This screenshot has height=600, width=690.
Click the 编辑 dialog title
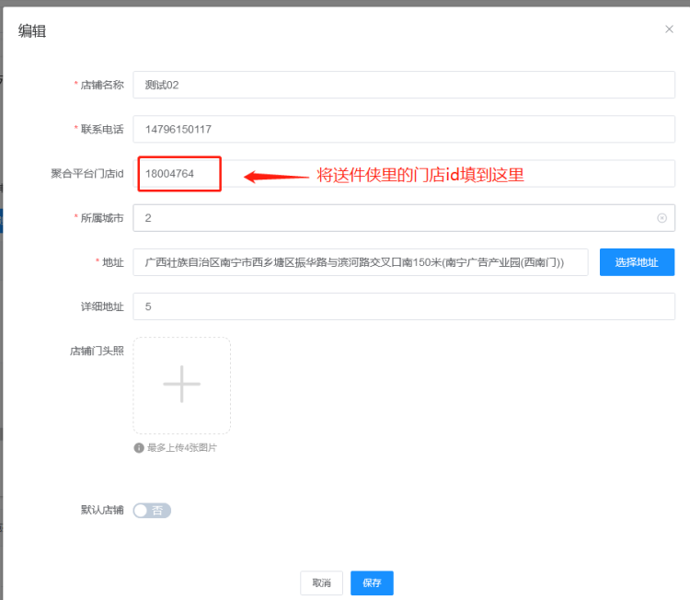pyautogui.click(x=31, y=30)
